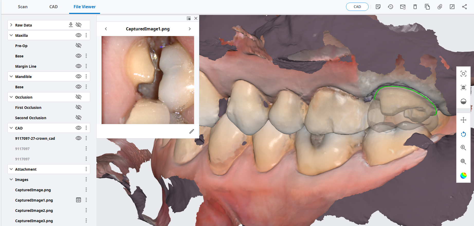Collapse the Maxilla section
This screenshot has width=474, height=226.
tap(11, 35)
